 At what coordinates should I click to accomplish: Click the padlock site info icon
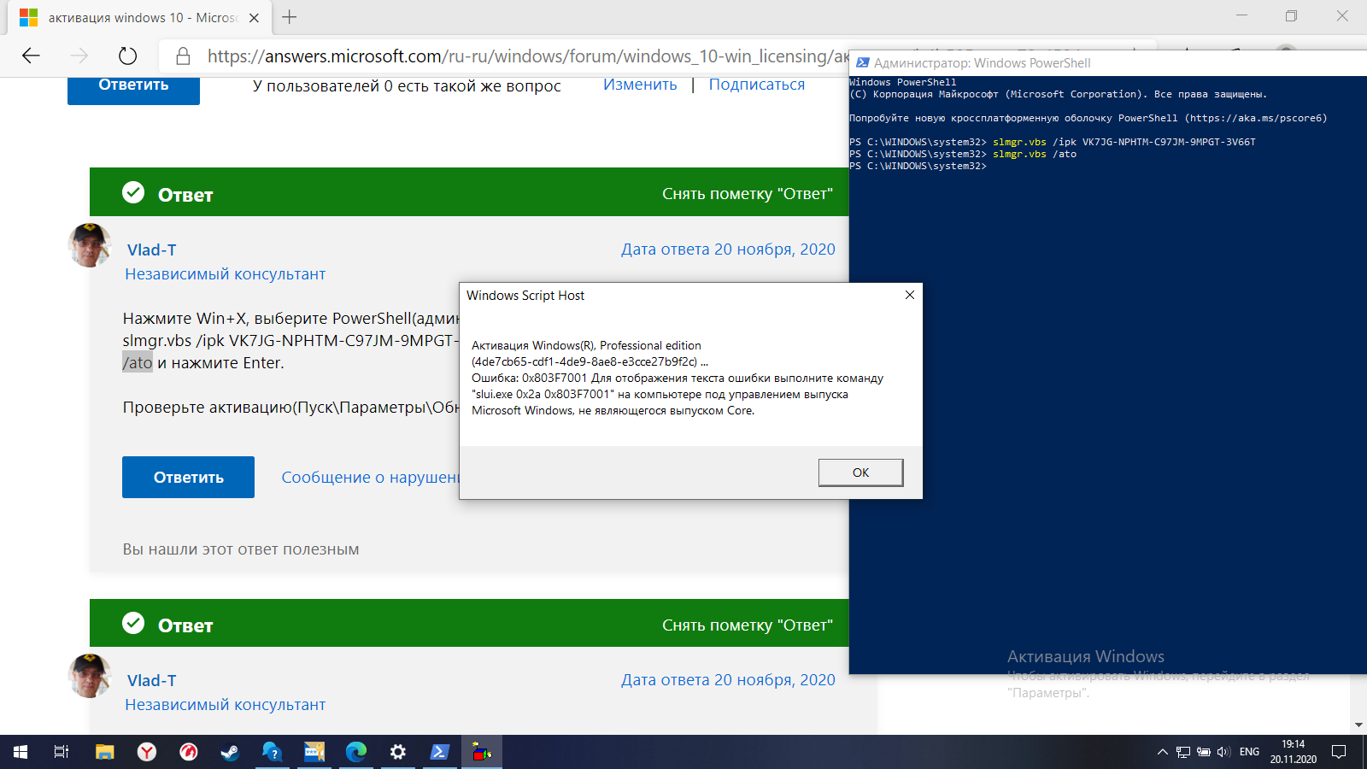[182, 56]
